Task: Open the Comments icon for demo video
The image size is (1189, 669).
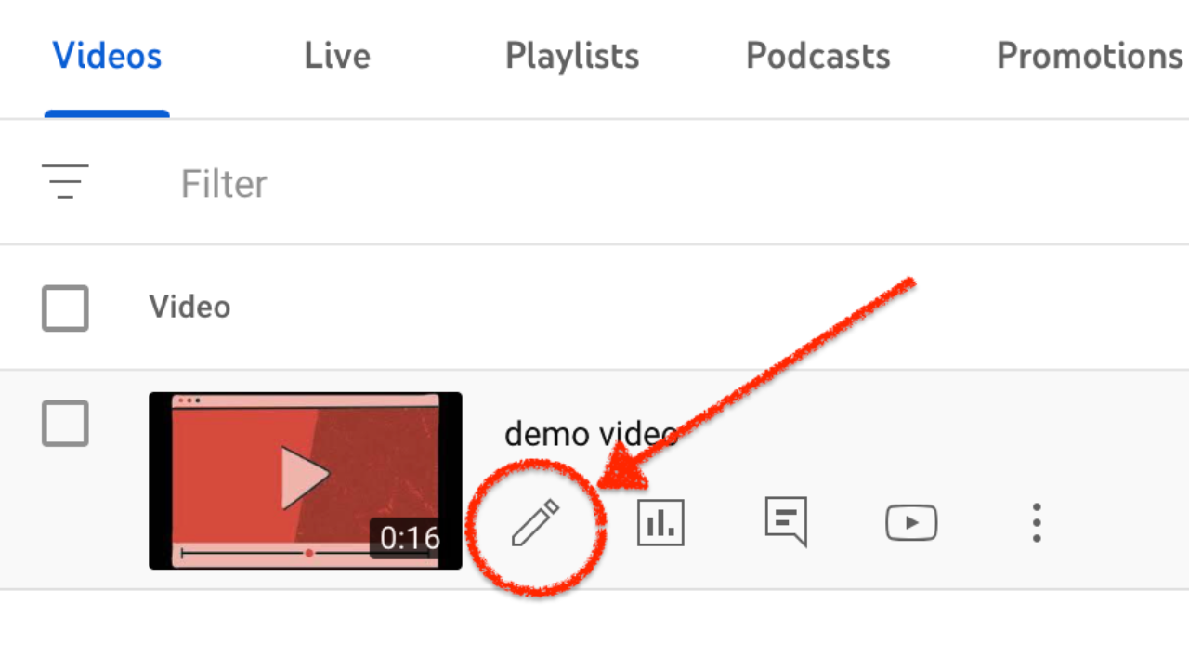Action: (x=786, y=520)
